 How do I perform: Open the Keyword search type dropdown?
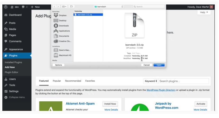[151, 81]
